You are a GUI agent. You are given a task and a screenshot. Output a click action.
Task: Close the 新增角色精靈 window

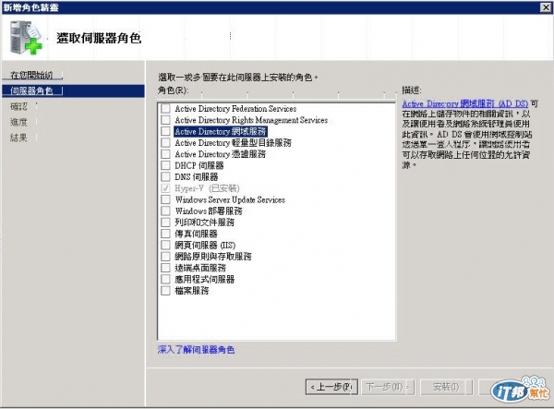547,7
